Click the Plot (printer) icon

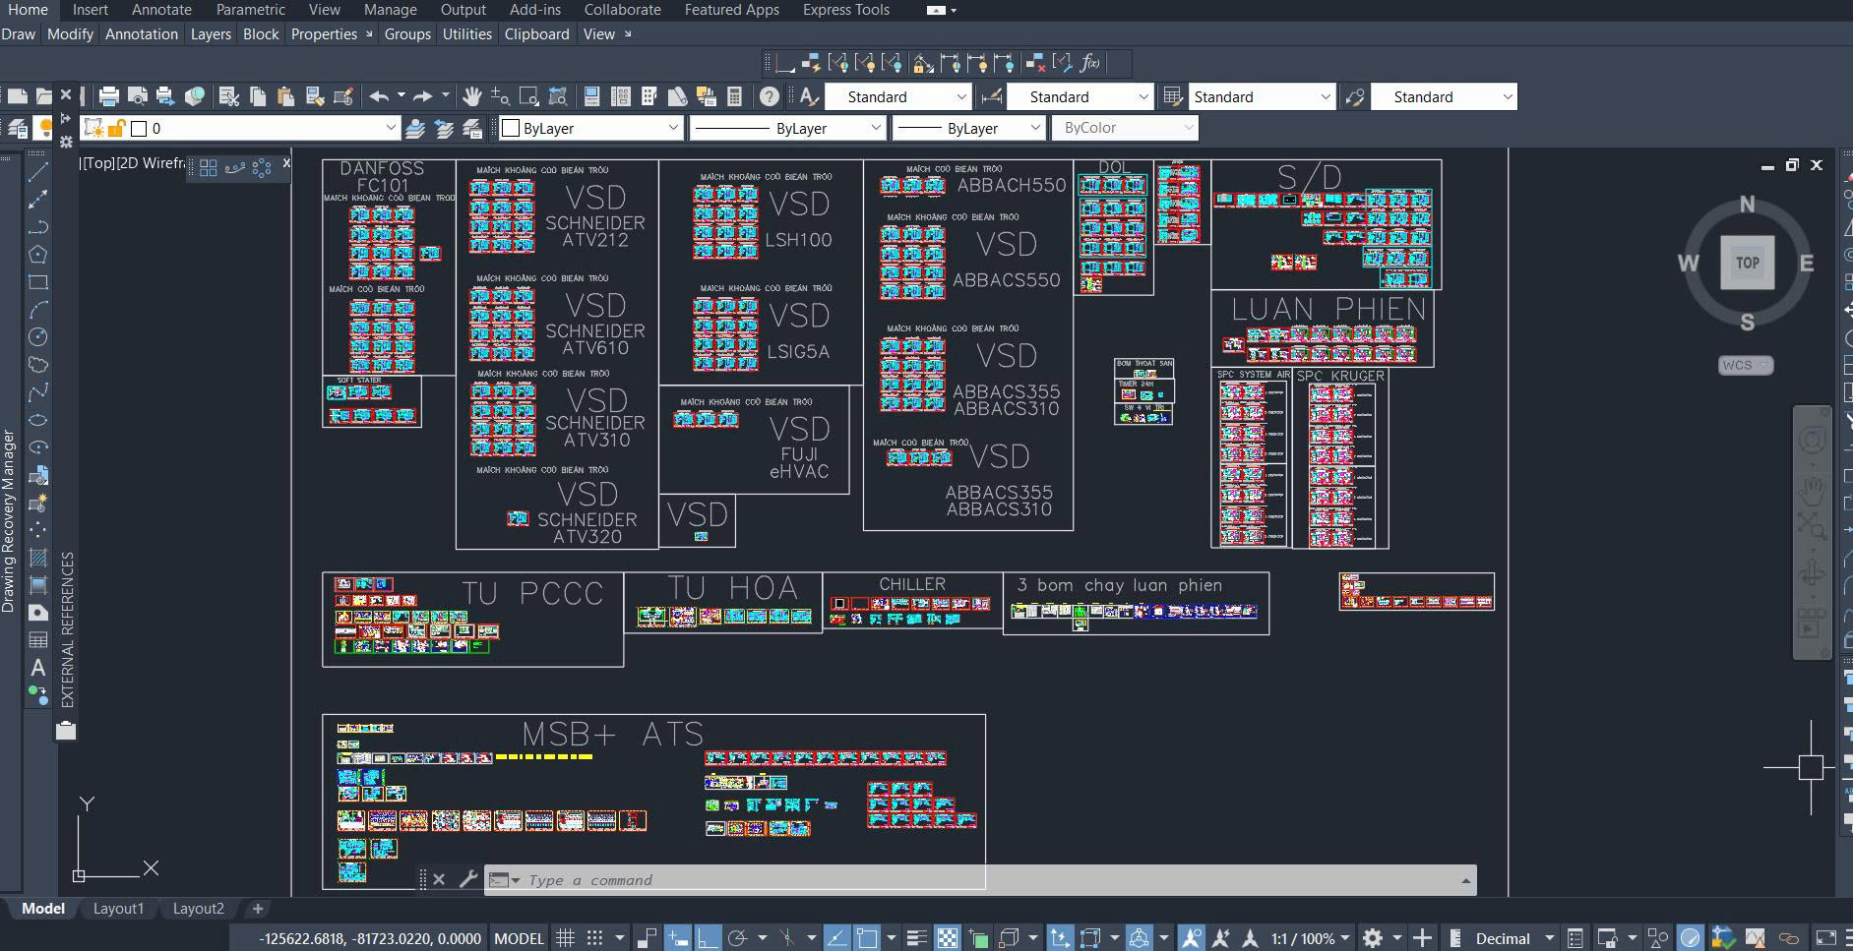pos(109,96)
